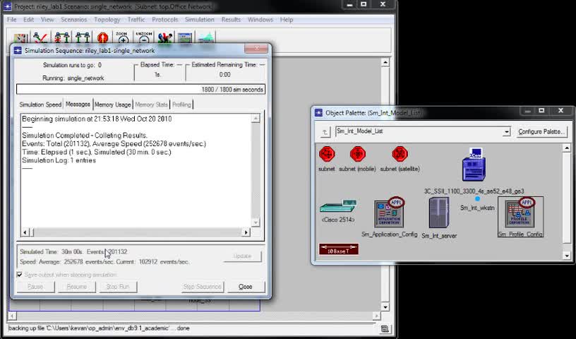Screen dimensions: 576x339
Task: Click messages pane scroll-down arrow
Action: (x=256, y=222)
